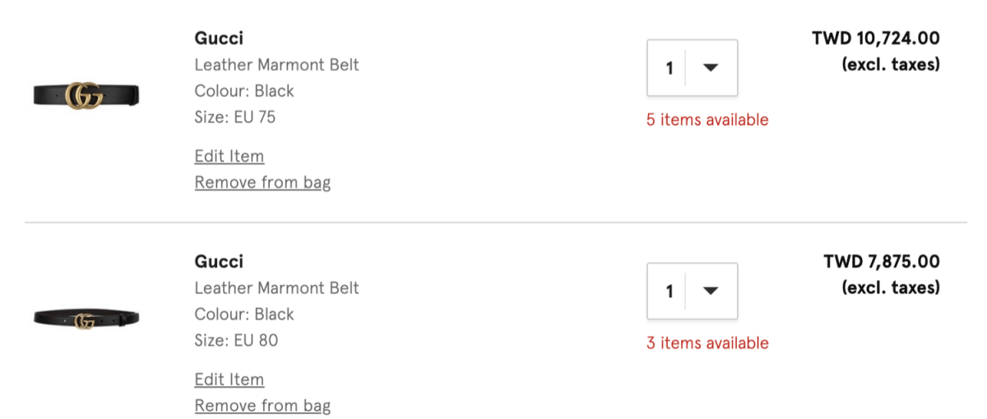Click the TWD 10,724.00 price
The width and height of the screenshot is (987, 419).
point(875,38)
